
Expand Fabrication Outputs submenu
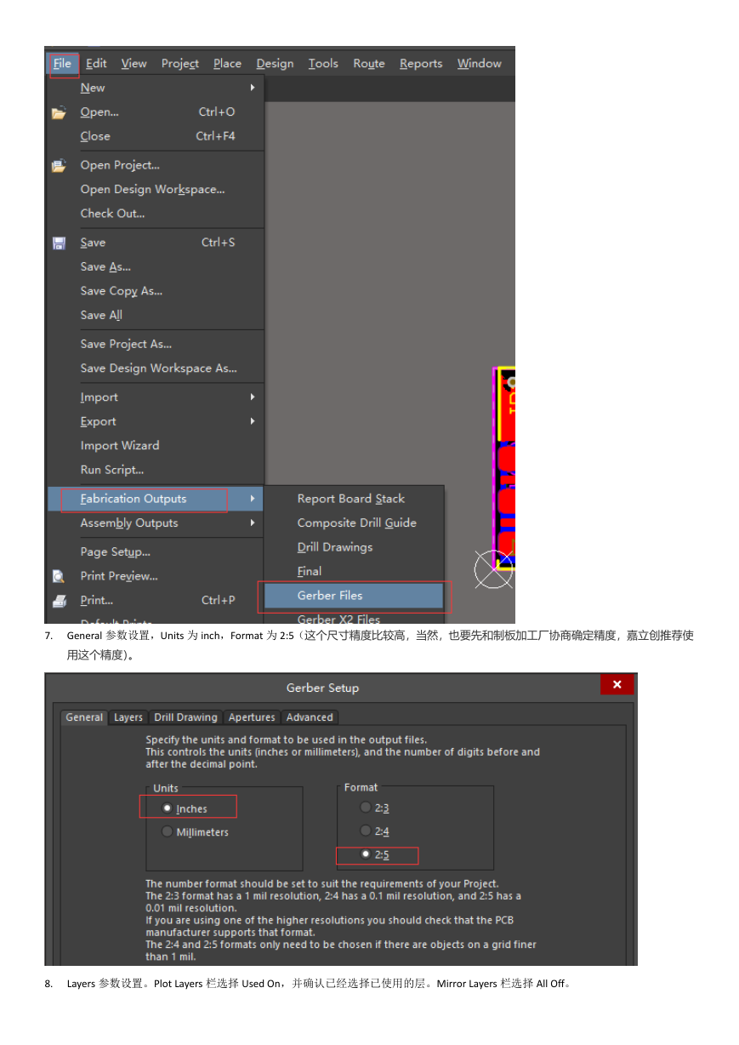coord(155,500)
